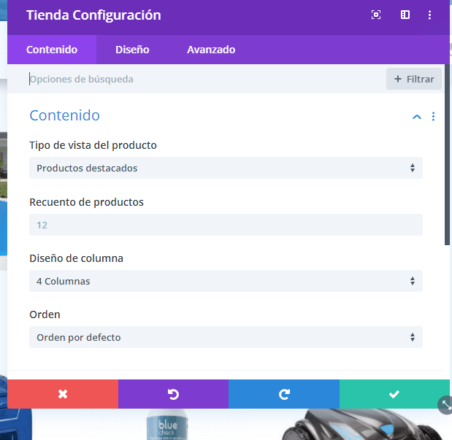Click the Tipo de vista del producto label
The width and height of the screenshot is (452, 440).
[x=93, y=145]
